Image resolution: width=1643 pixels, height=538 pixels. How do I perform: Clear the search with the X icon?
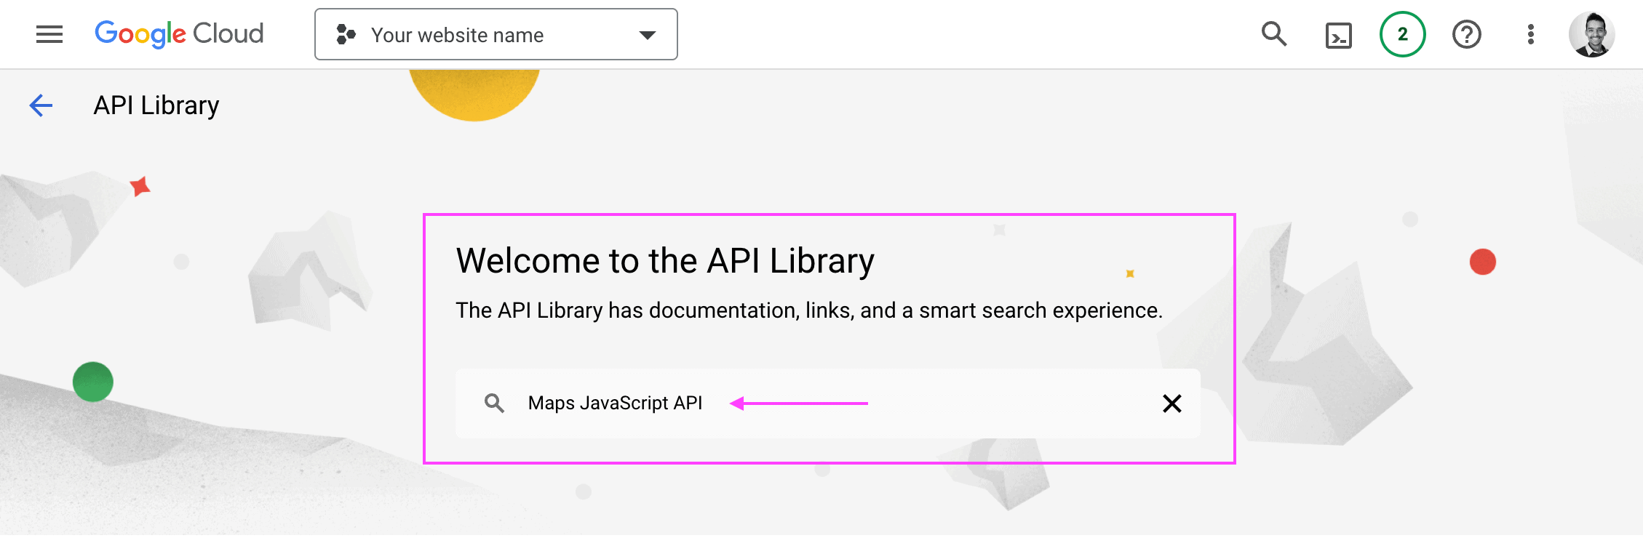pyautogui.click(x=1171, y=403)
